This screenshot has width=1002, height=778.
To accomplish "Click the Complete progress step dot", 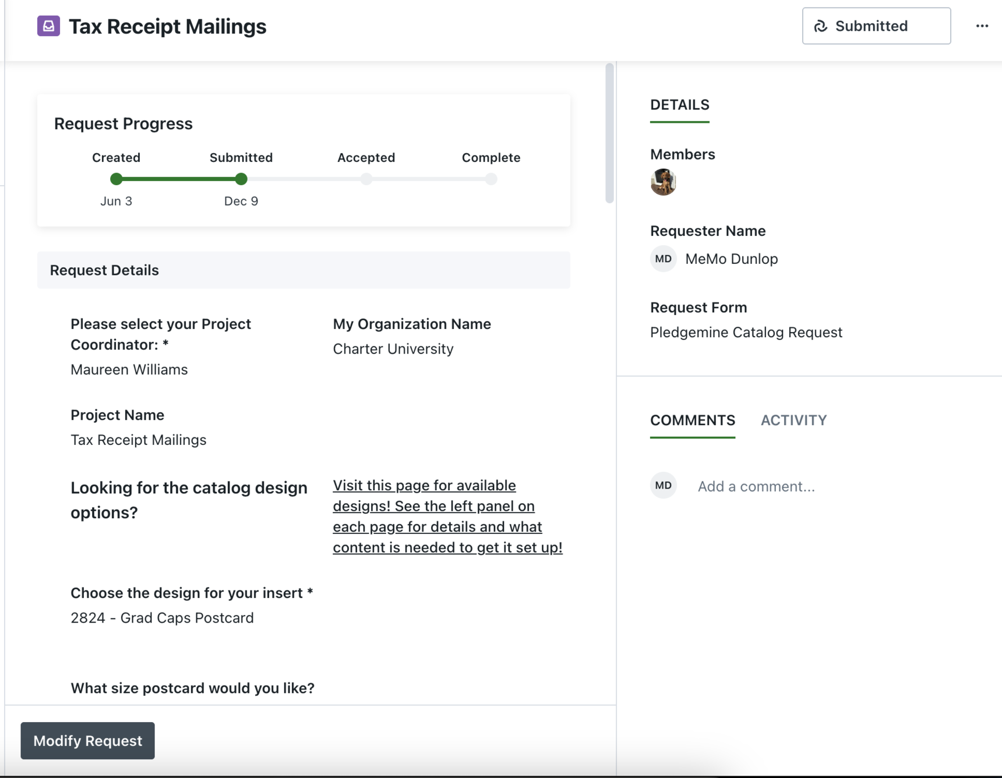I will [491, 179].
